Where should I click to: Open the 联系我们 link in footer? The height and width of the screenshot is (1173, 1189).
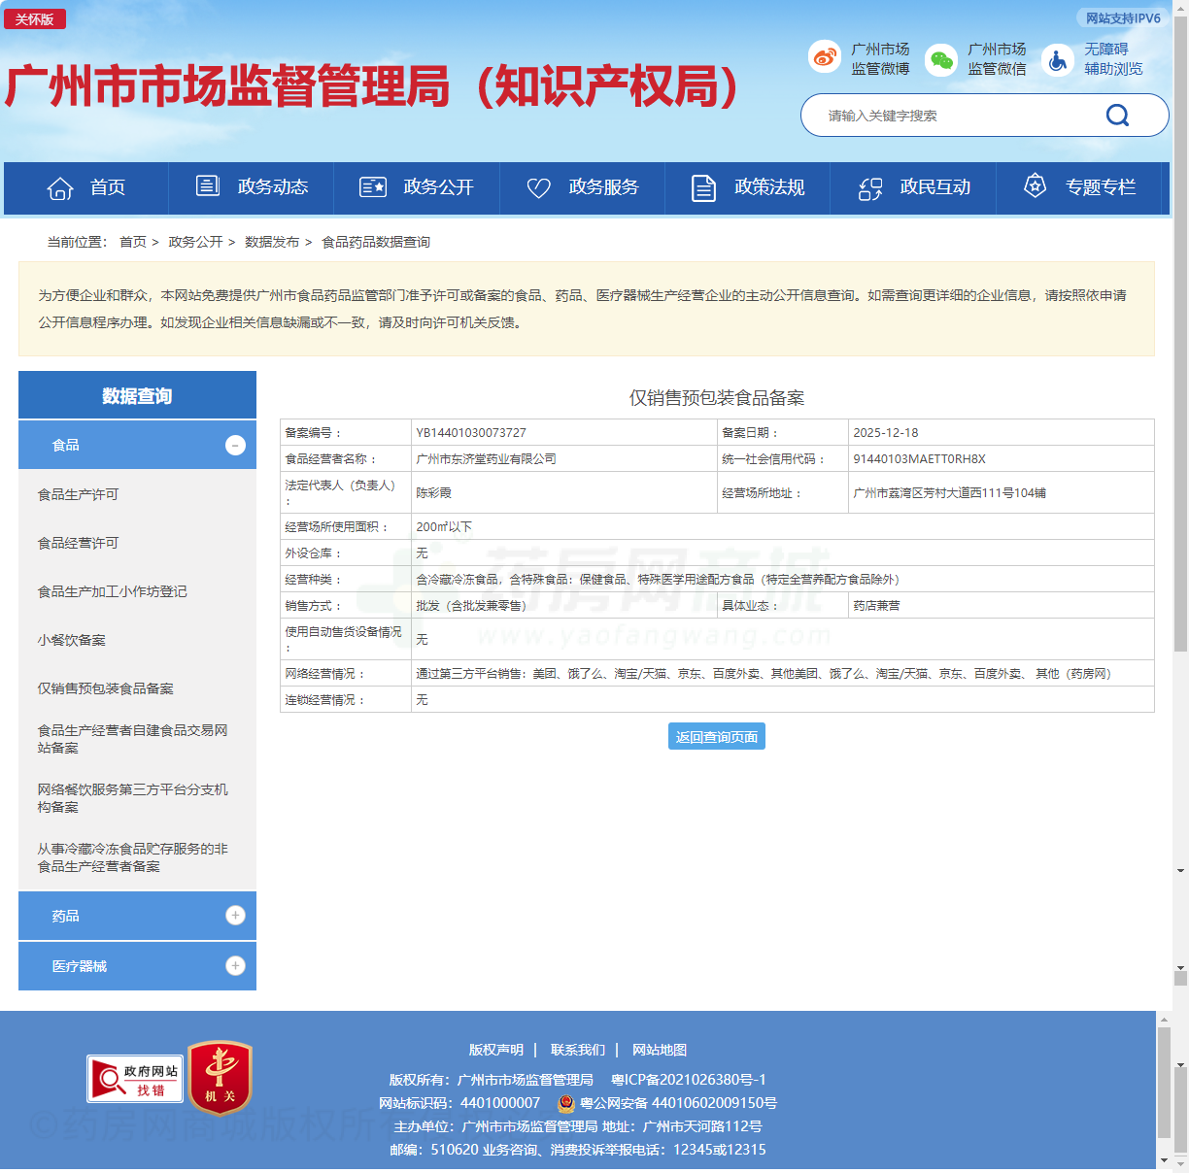tap(577, 1050)
